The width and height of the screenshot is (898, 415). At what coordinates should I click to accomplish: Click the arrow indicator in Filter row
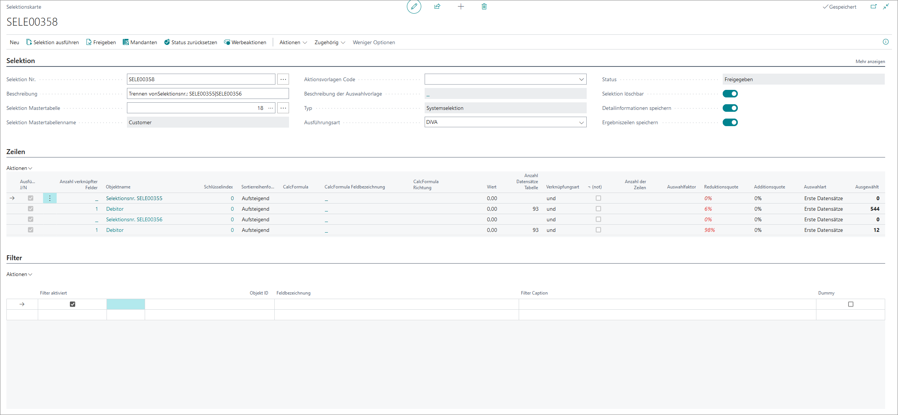pyautogui.click(x=22, y=304)
